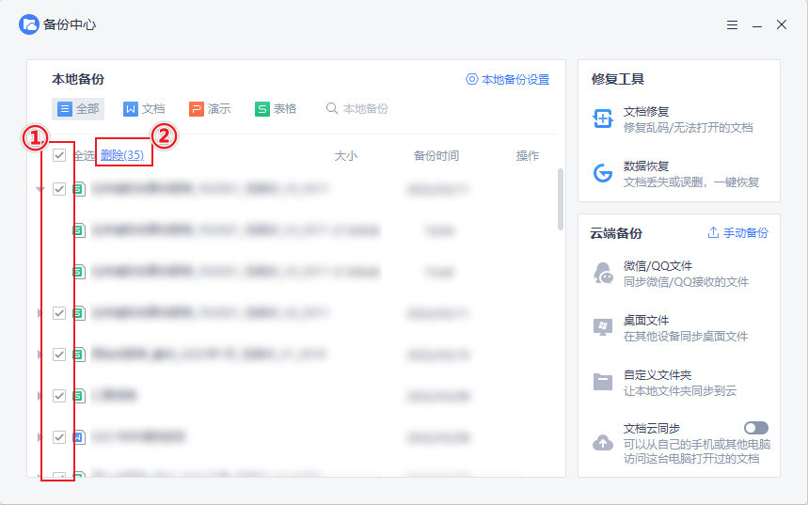The height and width of the screenshot is (505, 808).
Task: Click the 手动备份 manual backup button
Action: pyautogui.click(x=737, y=232)
